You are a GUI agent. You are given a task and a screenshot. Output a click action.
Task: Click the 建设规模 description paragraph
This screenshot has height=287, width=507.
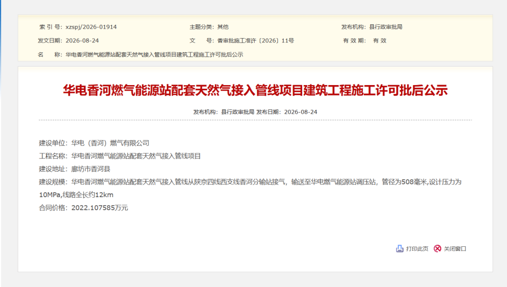[x=250, y=188]
